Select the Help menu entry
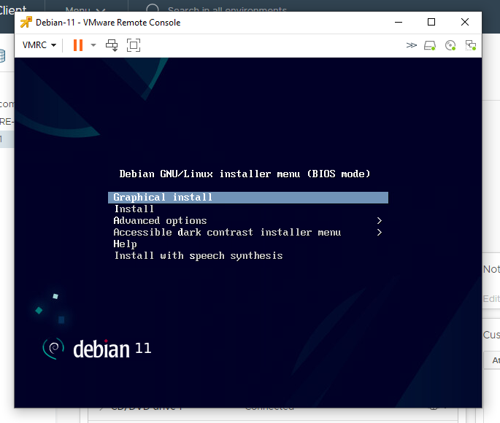The width and height of the screenshot is (500, 423). pyautogui.click(x=125, y=244)
